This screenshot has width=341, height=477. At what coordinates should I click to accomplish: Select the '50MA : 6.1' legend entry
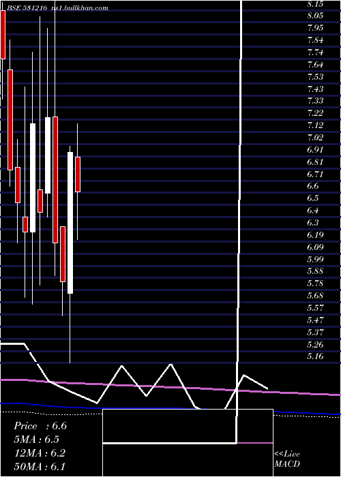[40, 467]
